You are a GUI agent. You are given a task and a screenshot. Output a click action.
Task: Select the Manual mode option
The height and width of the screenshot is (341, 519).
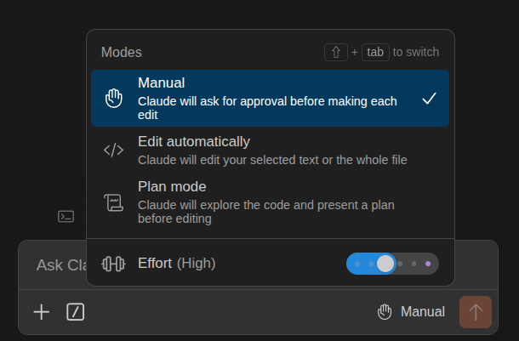pyautogui.click(x=270, y=99)
